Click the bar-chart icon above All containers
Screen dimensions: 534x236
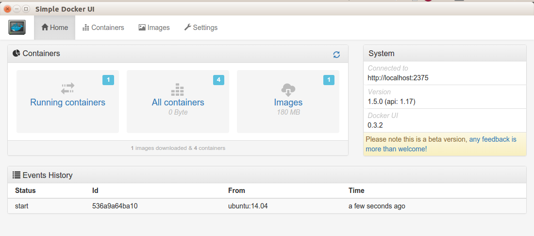(x=177, y=89)
